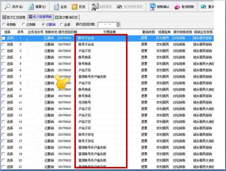Tick the checkbox in row 3
Viewport: 226px width, 171px height.
tap(4, 51)
